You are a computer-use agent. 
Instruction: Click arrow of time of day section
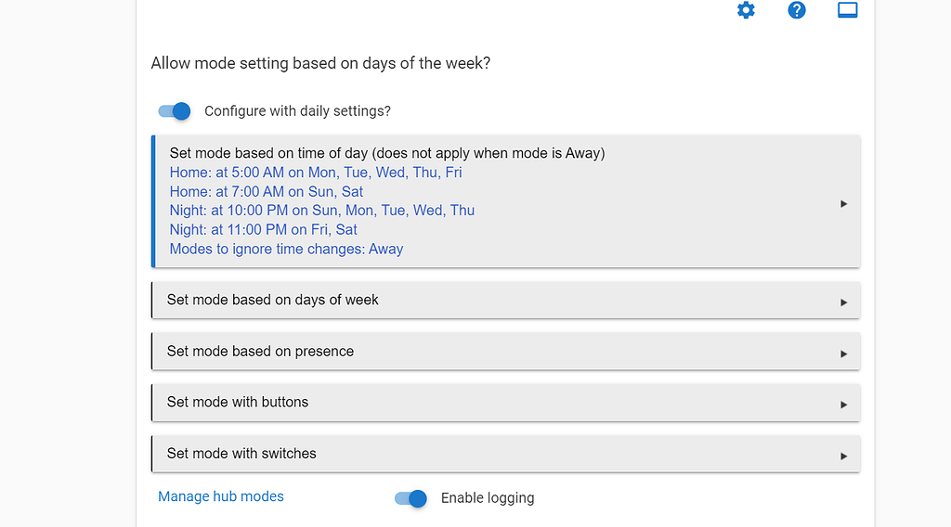pyautogui.click(x=843, y=204)
